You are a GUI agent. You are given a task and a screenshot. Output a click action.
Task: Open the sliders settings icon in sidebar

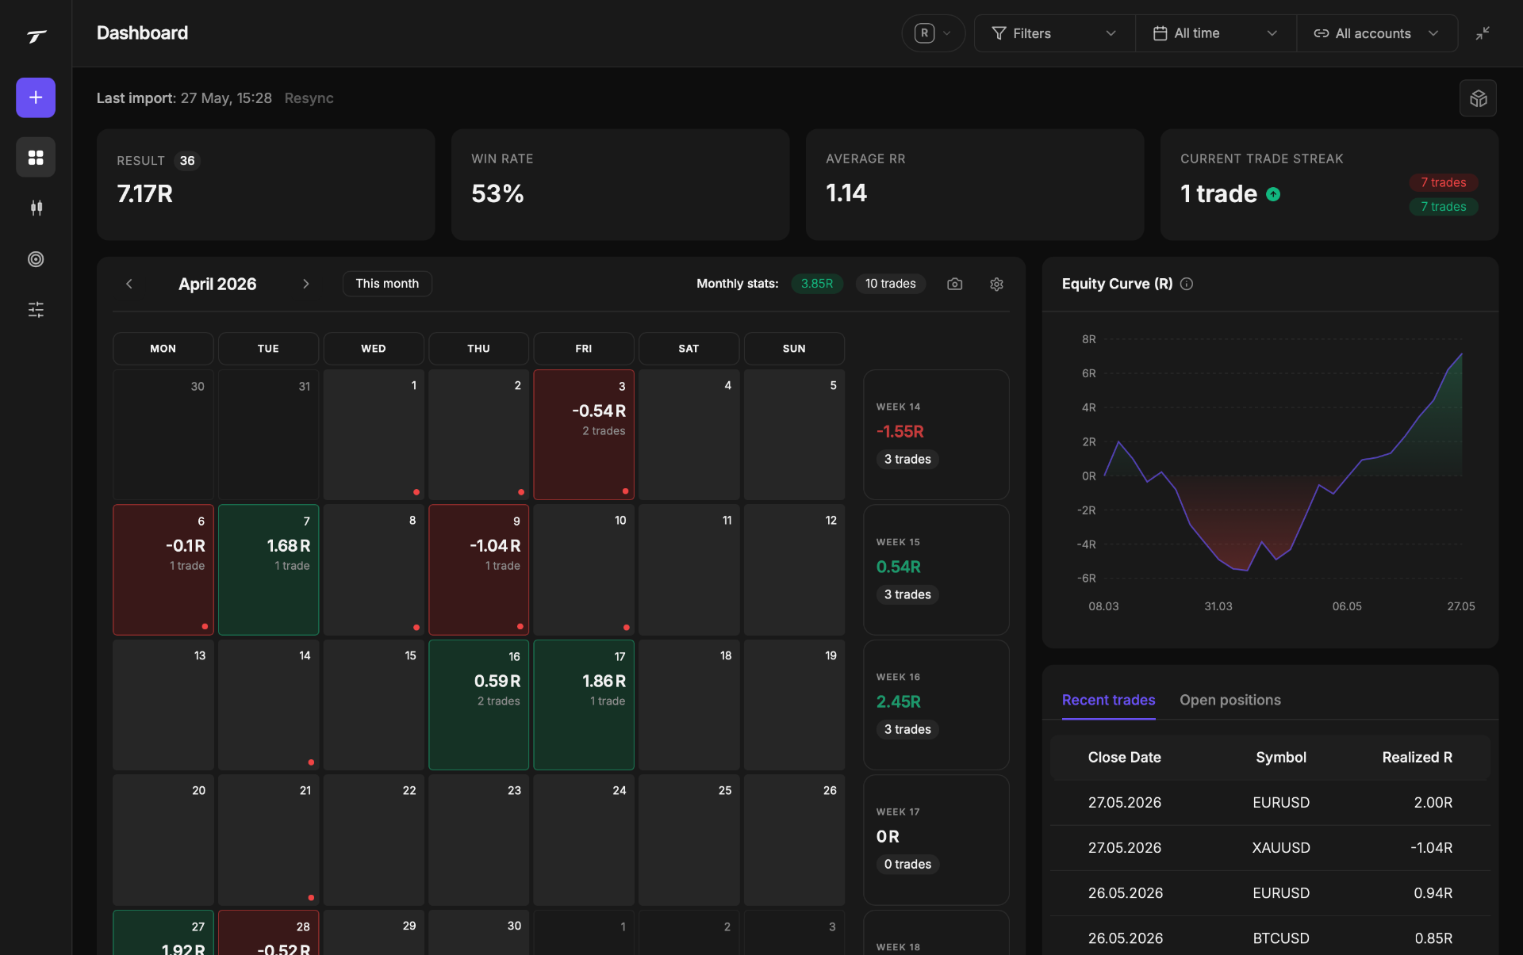pos(36,310)
